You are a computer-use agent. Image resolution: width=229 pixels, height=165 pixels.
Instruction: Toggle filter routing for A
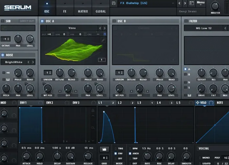tap(185, 69)
